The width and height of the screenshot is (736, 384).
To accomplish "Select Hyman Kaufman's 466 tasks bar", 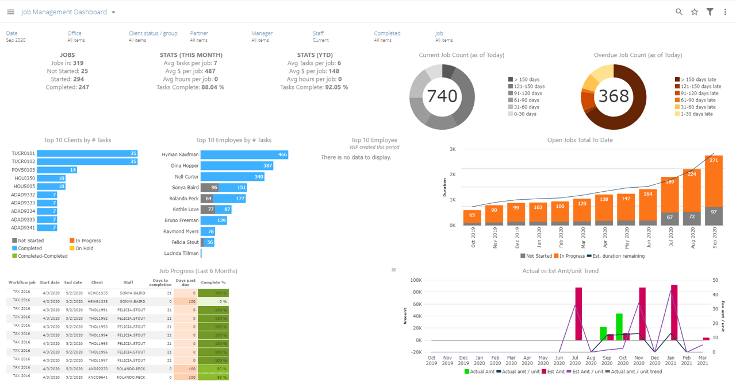I will pos(244,154).
